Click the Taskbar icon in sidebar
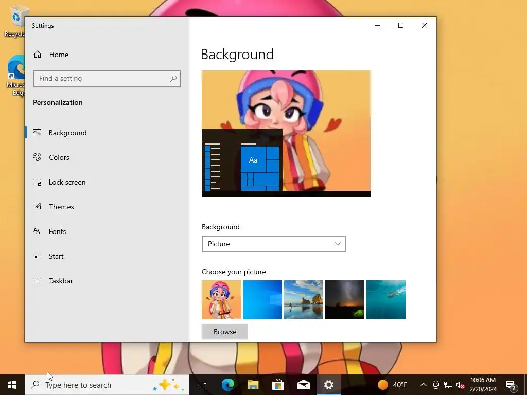 click(x=37, y=280)
